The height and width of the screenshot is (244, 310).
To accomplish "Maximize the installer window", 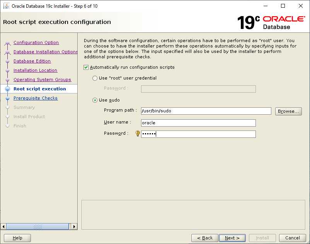I will pos(283,6).
